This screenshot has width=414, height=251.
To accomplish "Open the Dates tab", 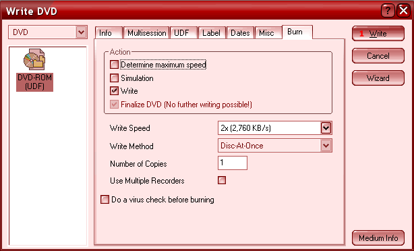I will point(241,33).
